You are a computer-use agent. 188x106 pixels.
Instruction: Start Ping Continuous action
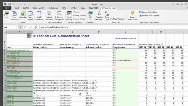(14, 16)
